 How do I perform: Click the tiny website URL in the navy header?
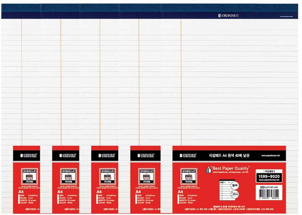[x=286, y=17]
